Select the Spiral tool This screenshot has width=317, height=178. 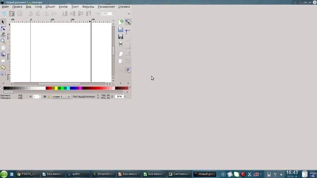click(x=3, y=74)
